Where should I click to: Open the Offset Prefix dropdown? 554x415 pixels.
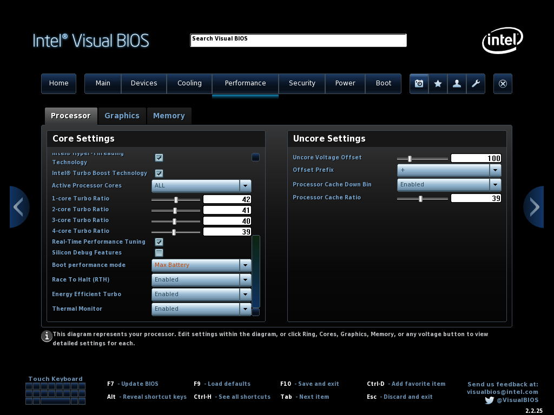coord(495,170)
